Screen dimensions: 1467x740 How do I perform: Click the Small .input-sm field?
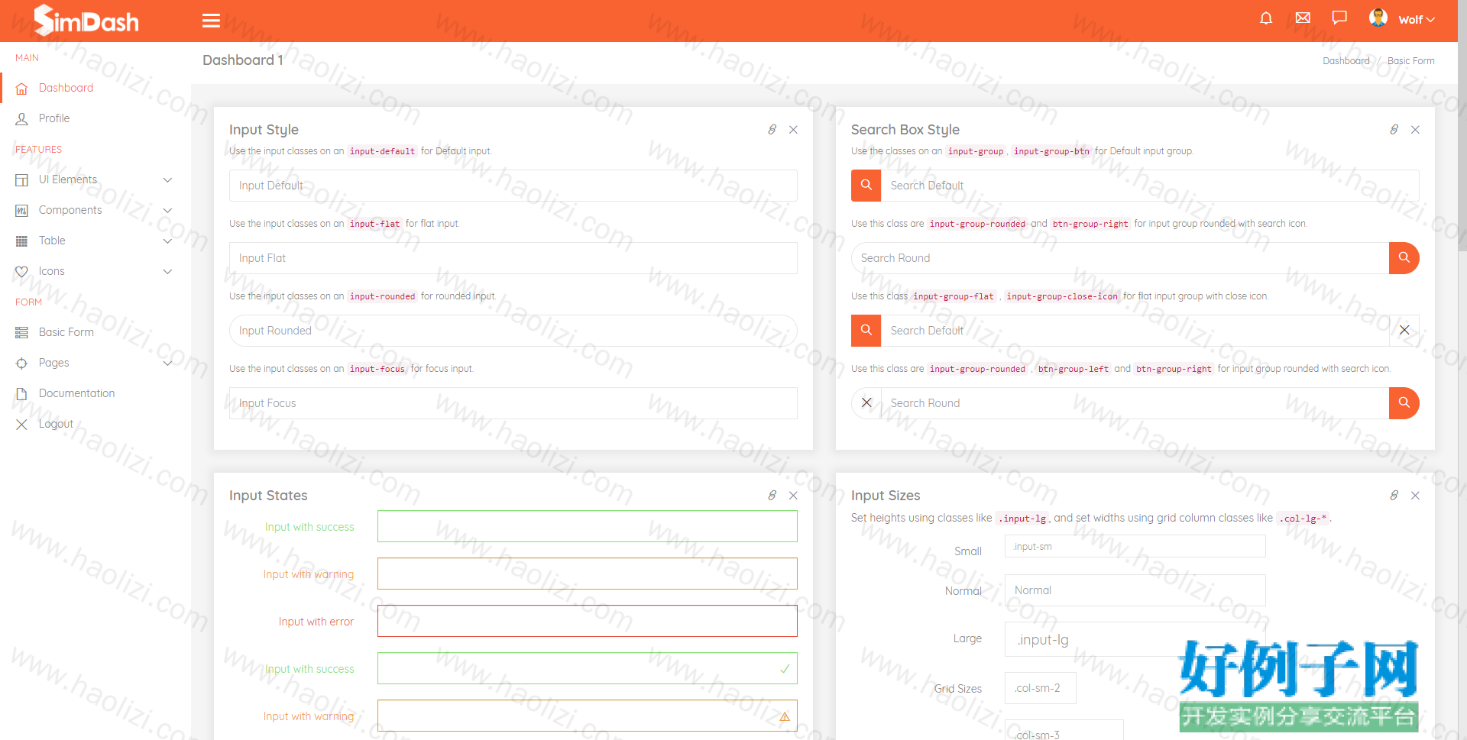tap(1135, 546)
